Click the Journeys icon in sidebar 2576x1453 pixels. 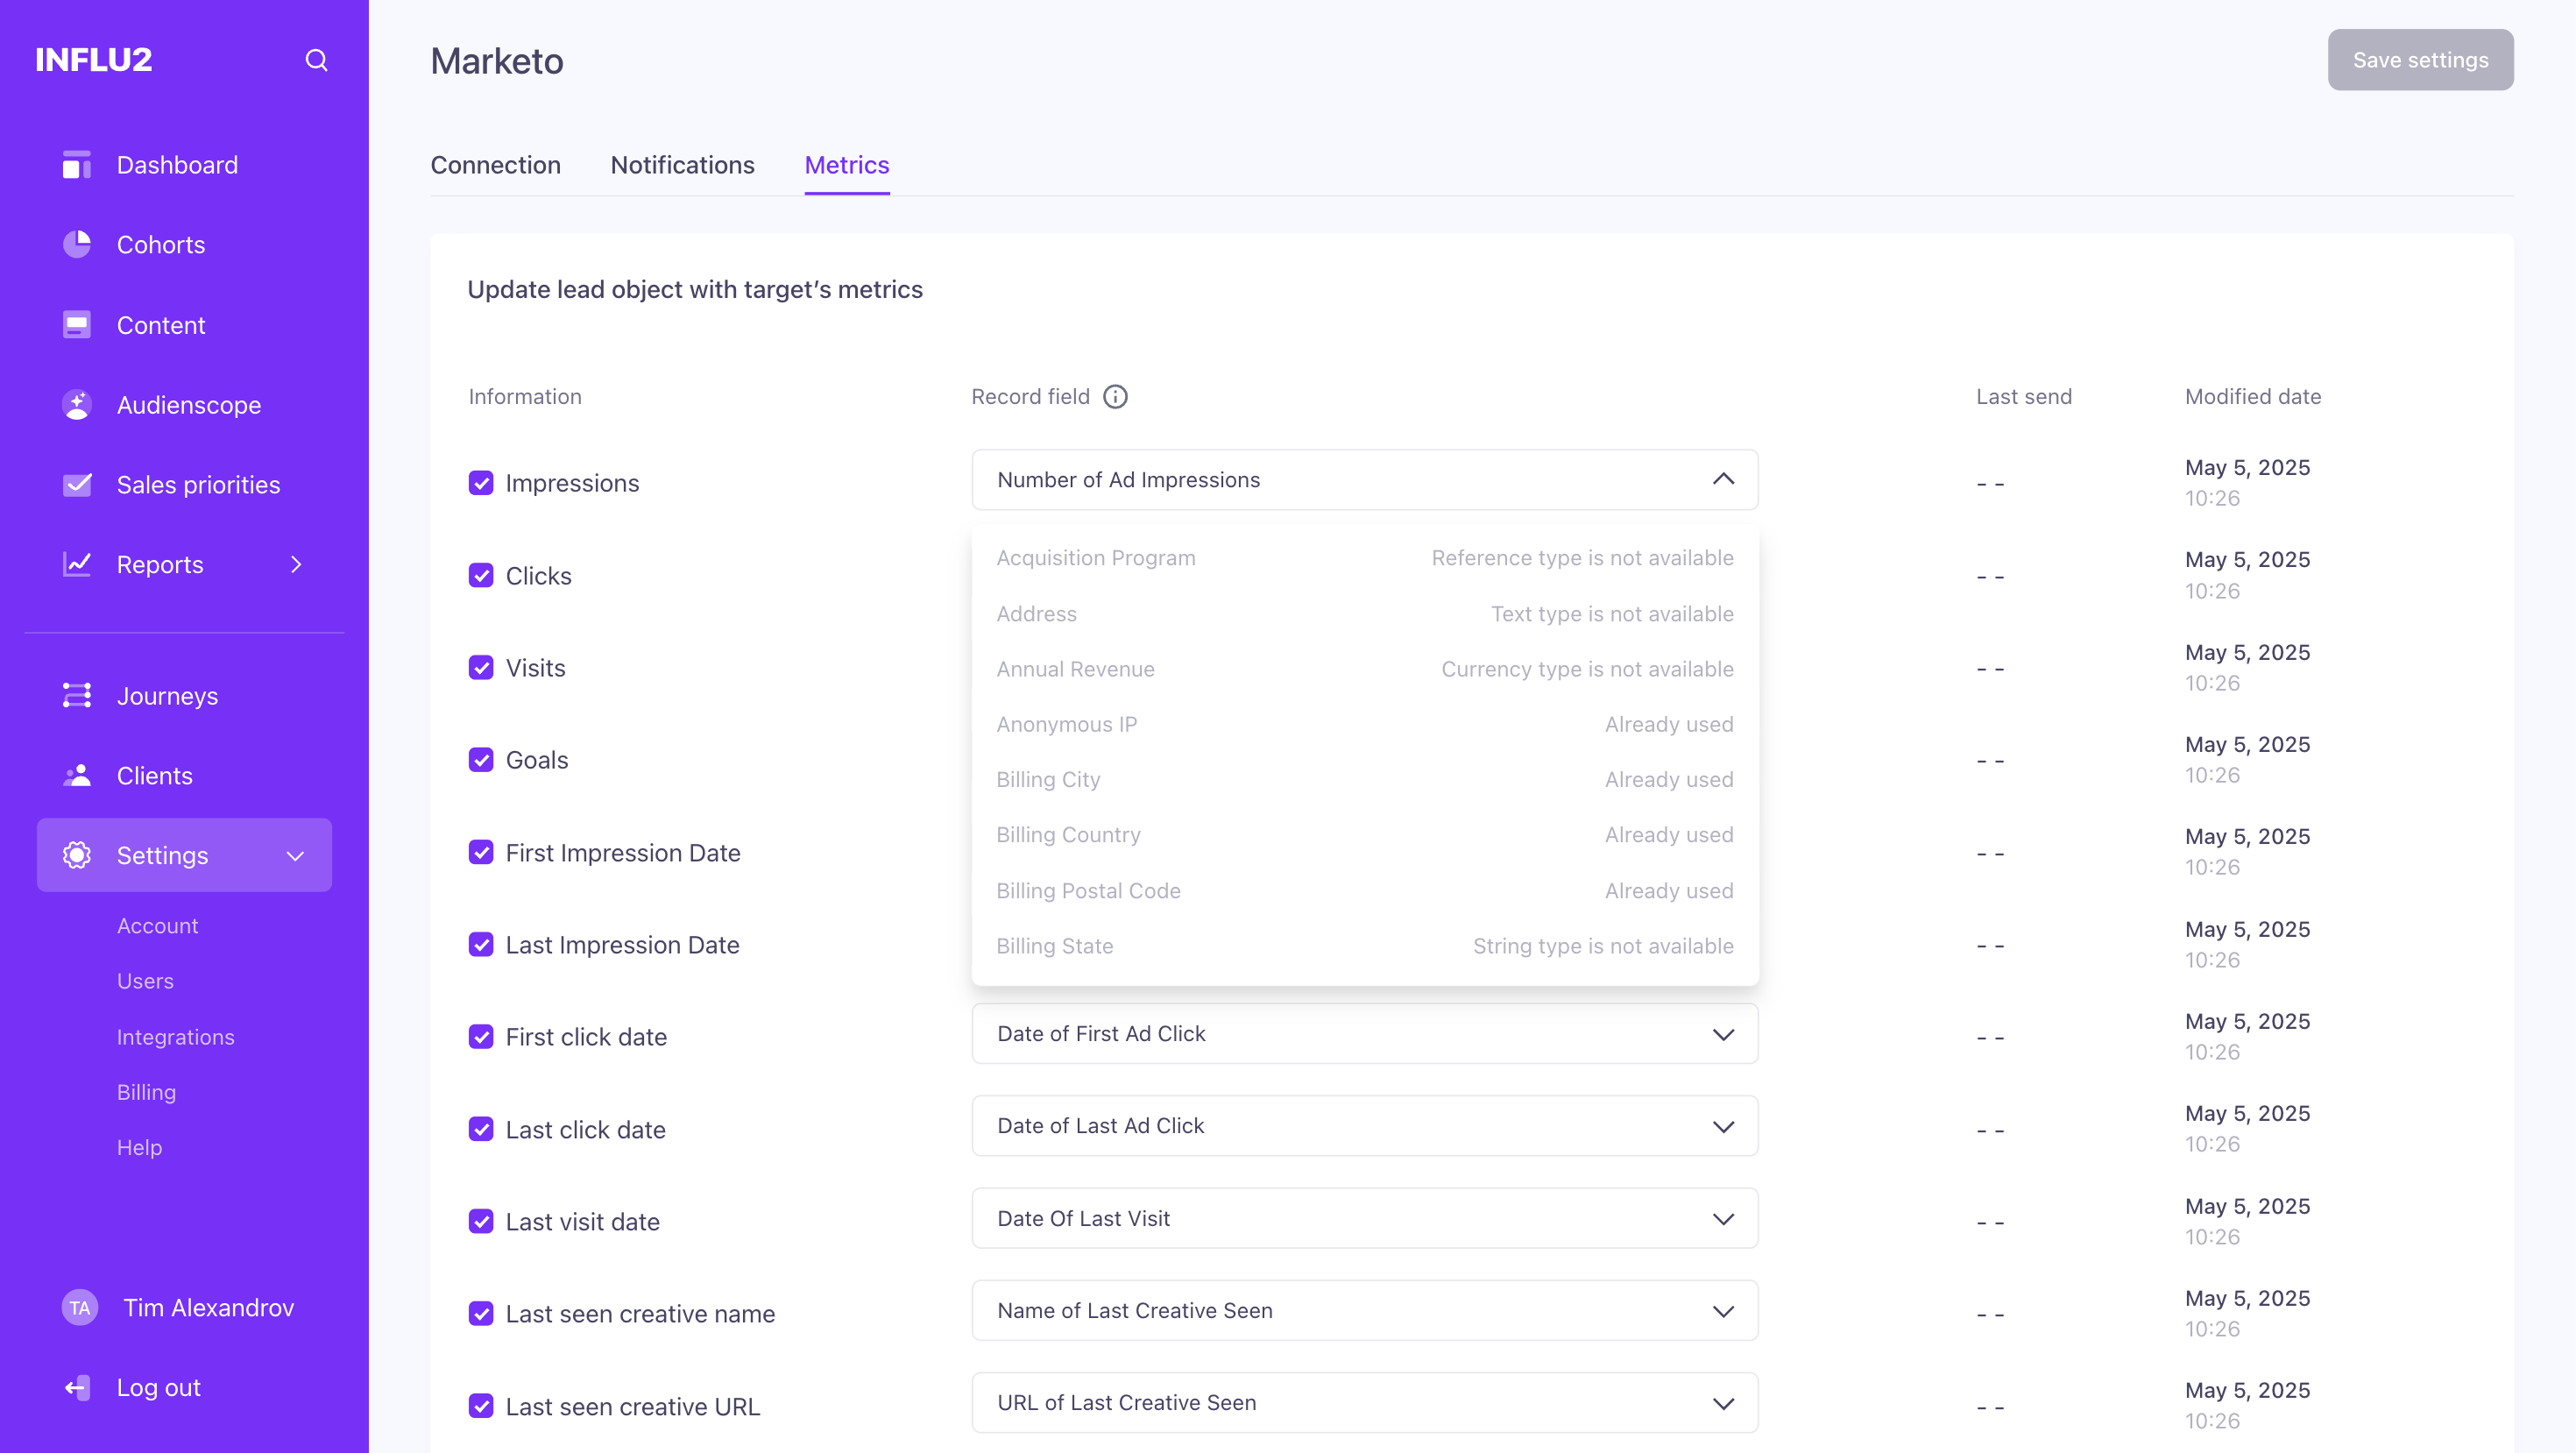click(77, 696)
